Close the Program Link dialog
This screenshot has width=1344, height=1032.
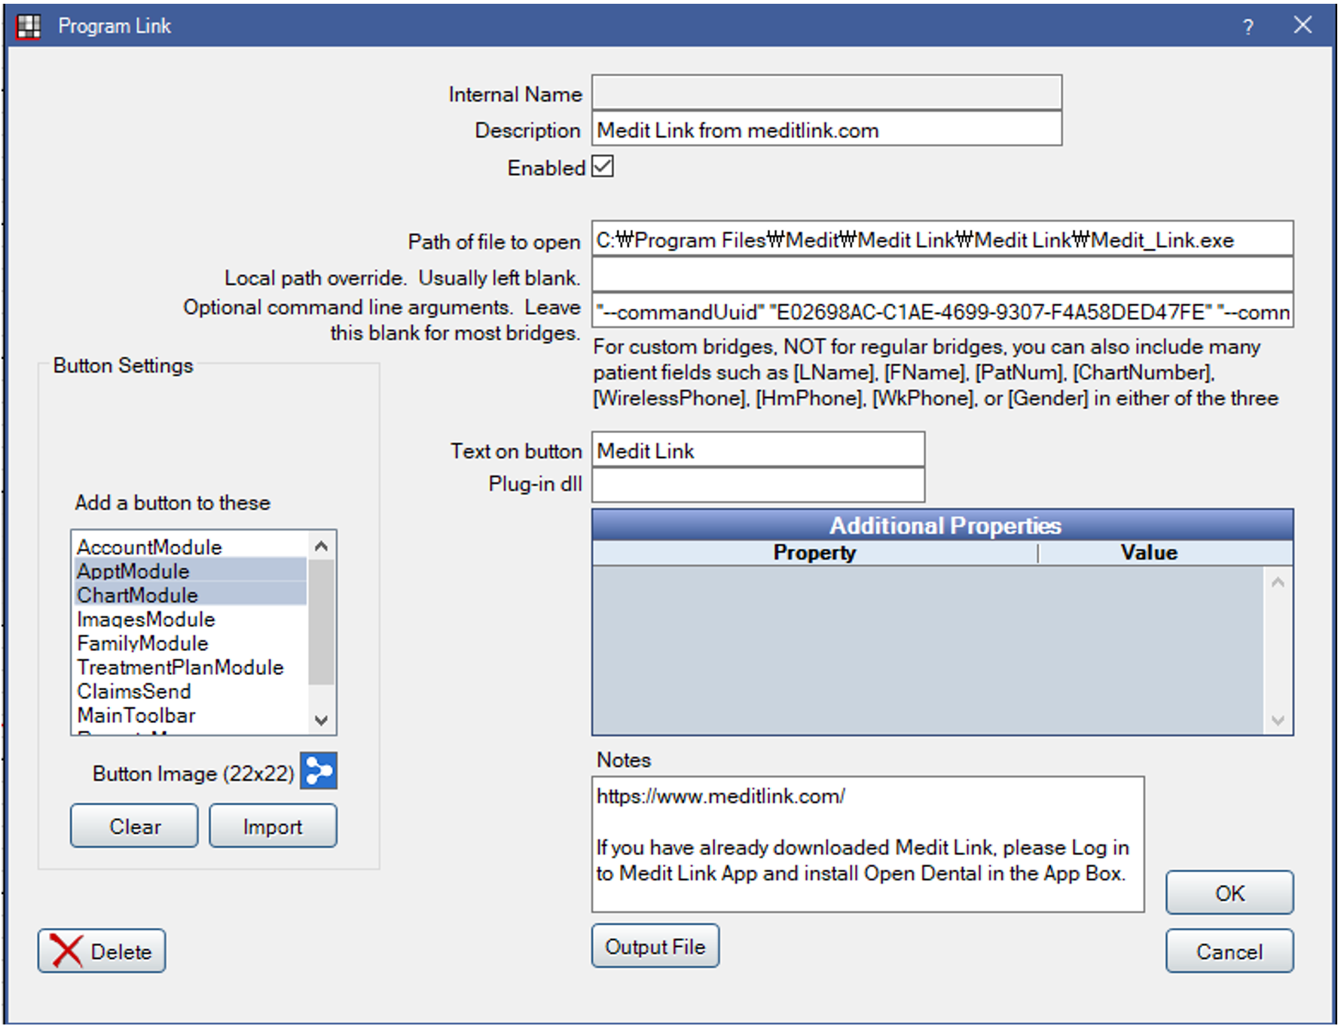(x=1303, y=26)
